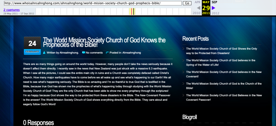Click the 0 Responses heading
The image size is (276, 126).
pyautogui.click(x=38, y=123)
